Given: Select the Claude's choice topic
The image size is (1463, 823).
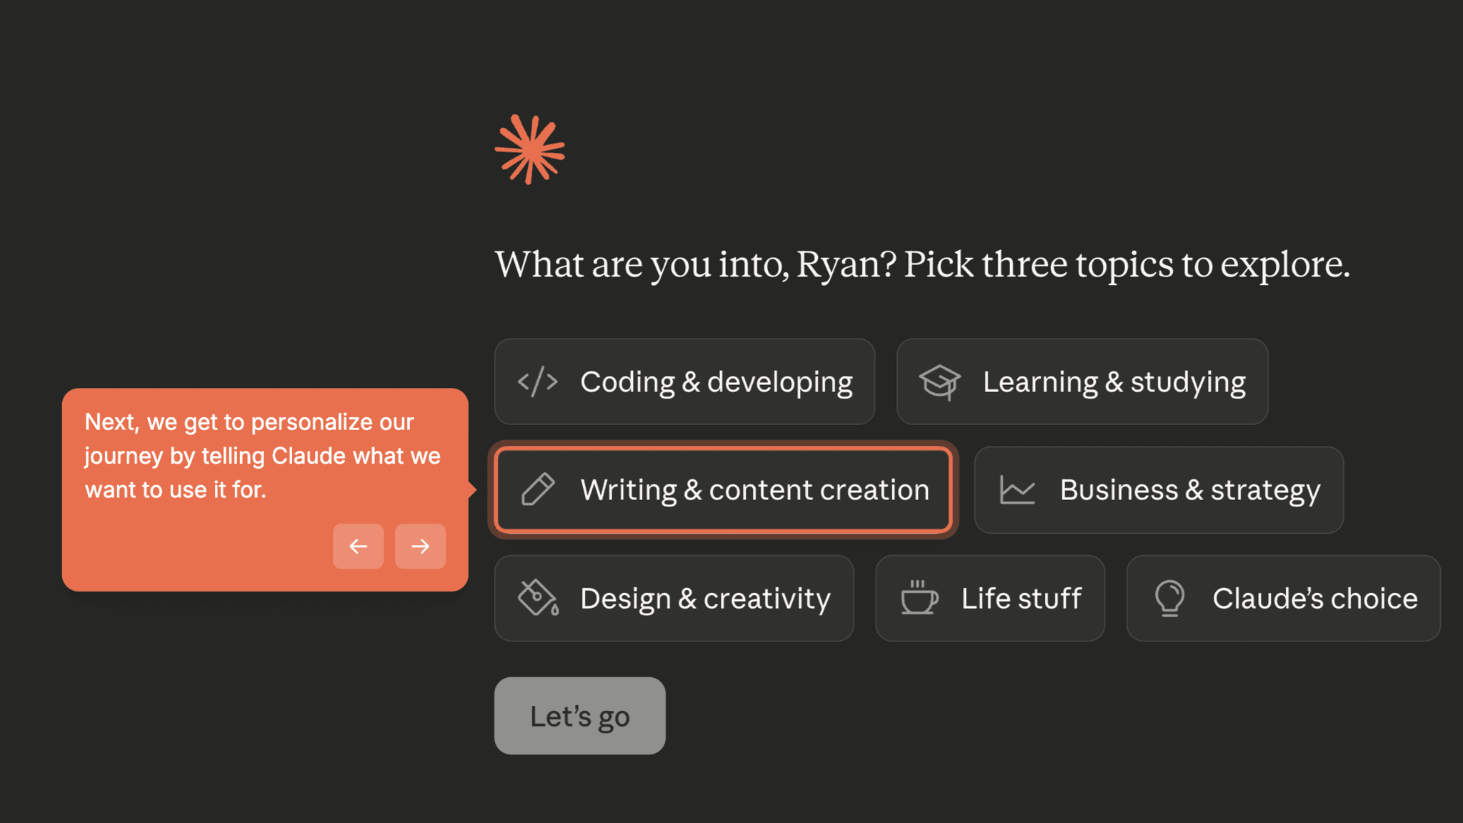Looking at the screenshot, I should [x=1282, y=598].
